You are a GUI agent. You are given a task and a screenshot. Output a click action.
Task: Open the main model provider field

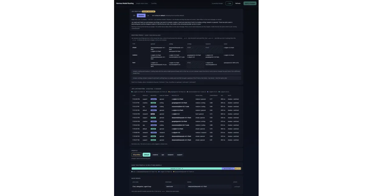tap(175, 186)
